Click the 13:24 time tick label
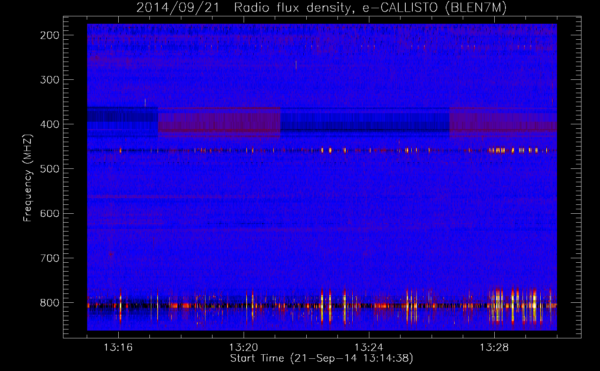This screenshot has width=600, height=371. pos(369,348)
